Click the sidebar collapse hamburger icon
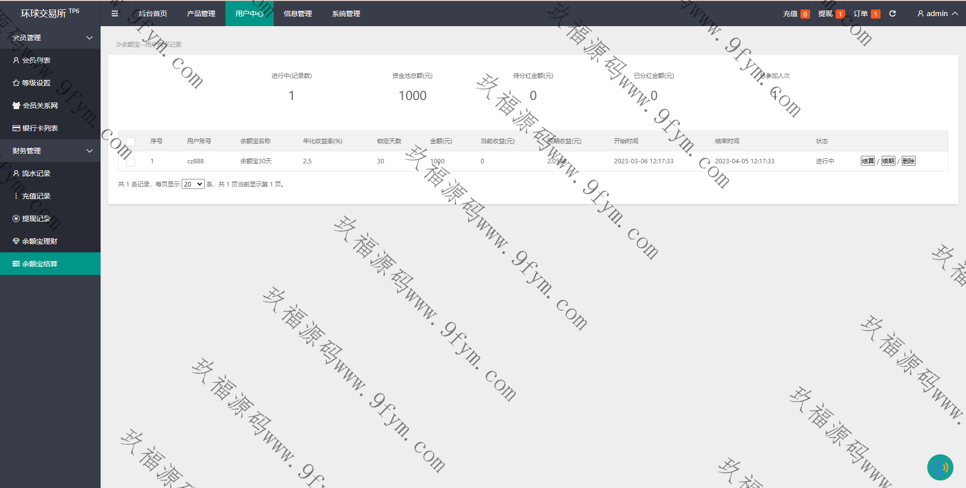This screenshot has width=966, height=488. [115, 14]
